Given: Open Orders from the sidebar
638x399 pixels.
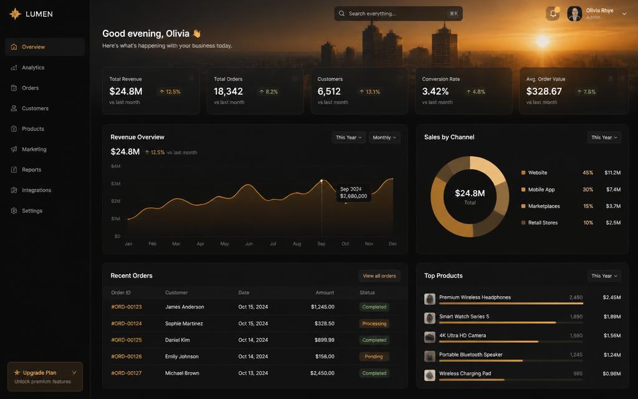Looking at the screenshot, I should click(x=45, y=88).
